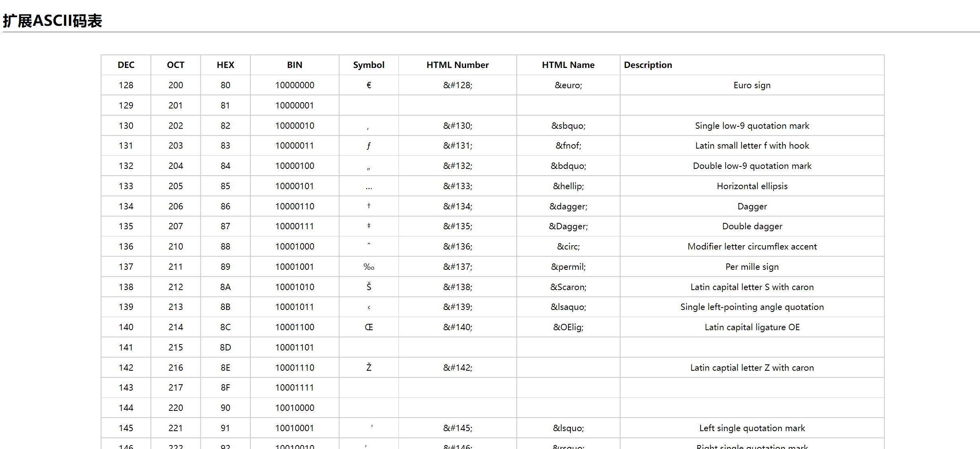Click the Œ ligature symbol cell

369,327
